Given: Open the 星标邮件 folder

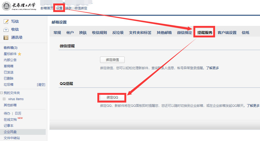Looking at the screenshot, I should (x=10, y=54).
